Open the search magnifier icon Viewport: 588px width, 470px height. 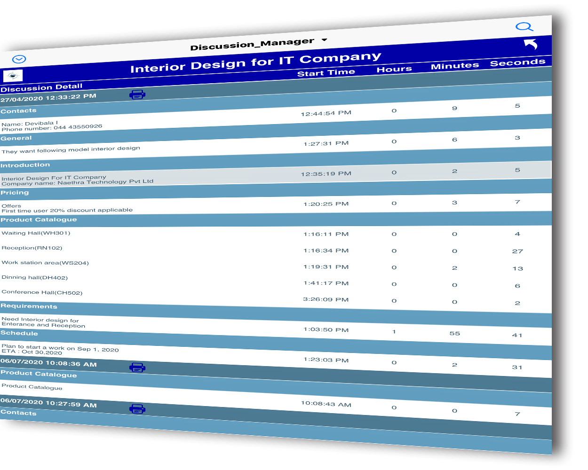pyautogui.click(x=524, y=27)
